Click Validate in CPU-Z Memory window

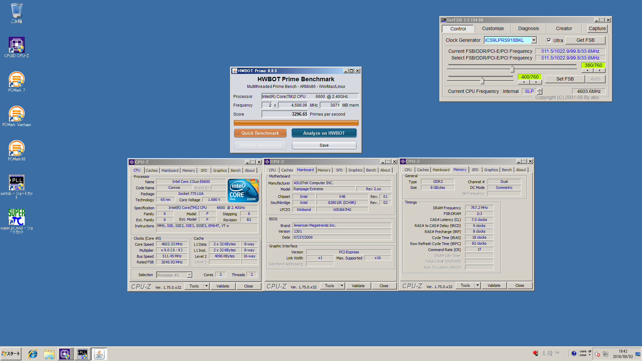pos(494,285)
